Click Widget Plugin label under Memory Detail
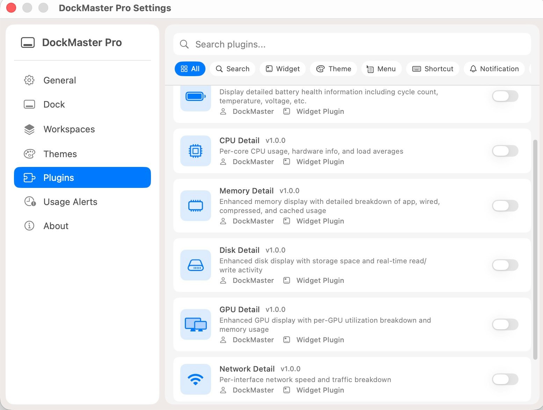The width and height of the screenshot is (543, 410). [x=320, y=221]
